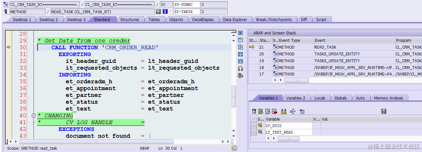422x152 pixels.
Task: Click the new tool icon beside the editor
Action: coord(240,40)
